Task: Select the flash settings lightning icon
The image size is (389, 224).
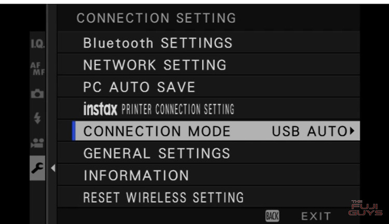Action: pos(37,118)
